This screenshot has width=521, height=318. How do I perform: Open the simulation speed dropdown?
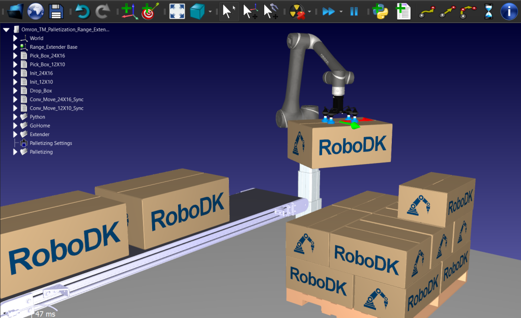click(x=340, y=11)
